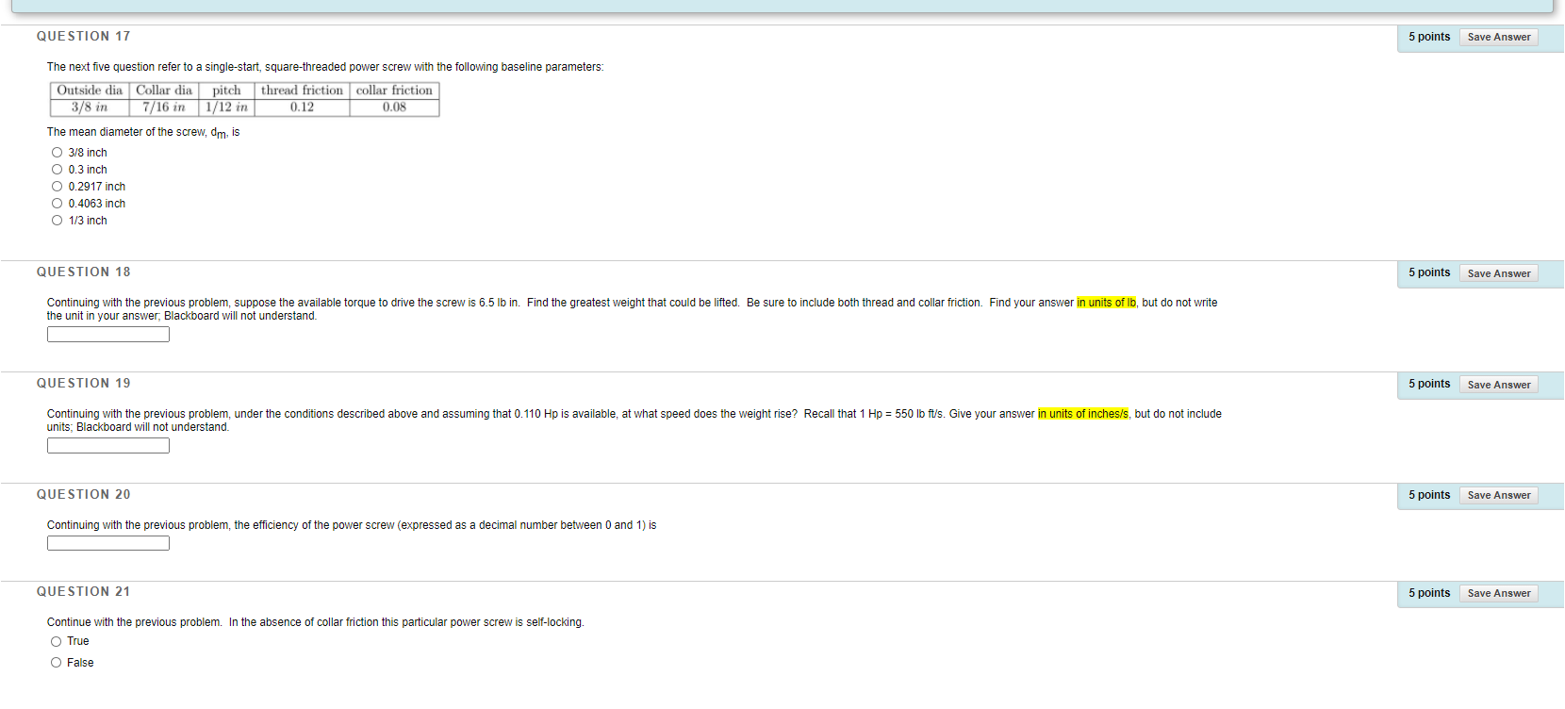This screenshot has height=709, width=1565.
Task: Click '5 points' label for Question 19
Action: pos(1429,384)
